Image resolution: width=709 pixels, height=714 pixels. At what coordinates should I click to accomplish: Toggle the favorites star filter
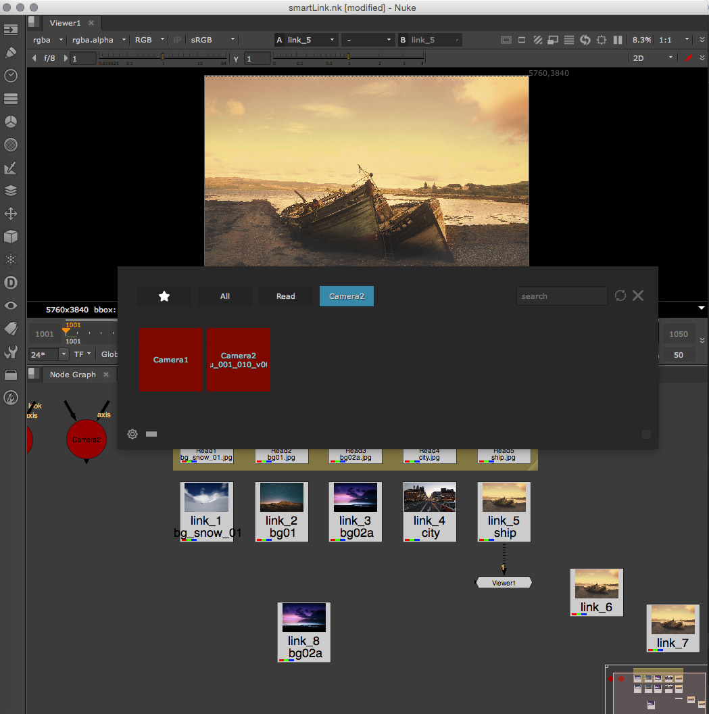pos(164,296)
